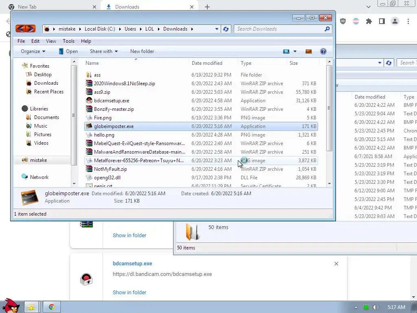Expand the arrow after Local Disk (C:)

120,29
